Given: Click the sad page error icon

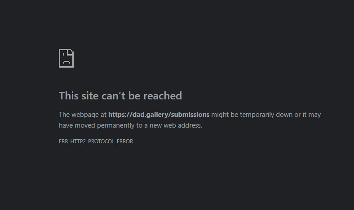Looking at the screenshot, I should pos(66,58).
